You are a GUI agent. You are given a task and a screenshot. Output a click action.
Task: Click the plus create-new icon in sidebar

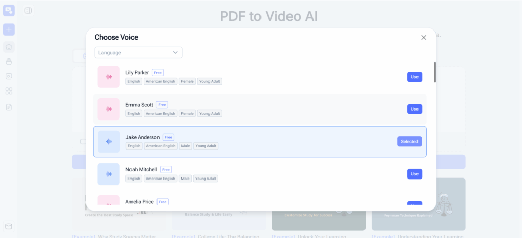pos(9,29)
